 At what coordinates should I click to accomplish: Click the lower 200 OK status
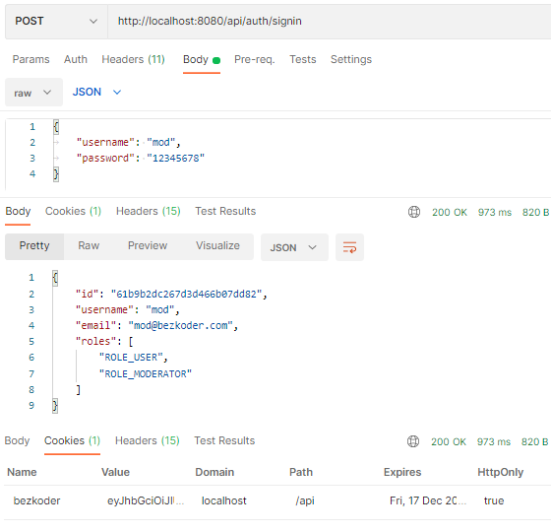449,441
